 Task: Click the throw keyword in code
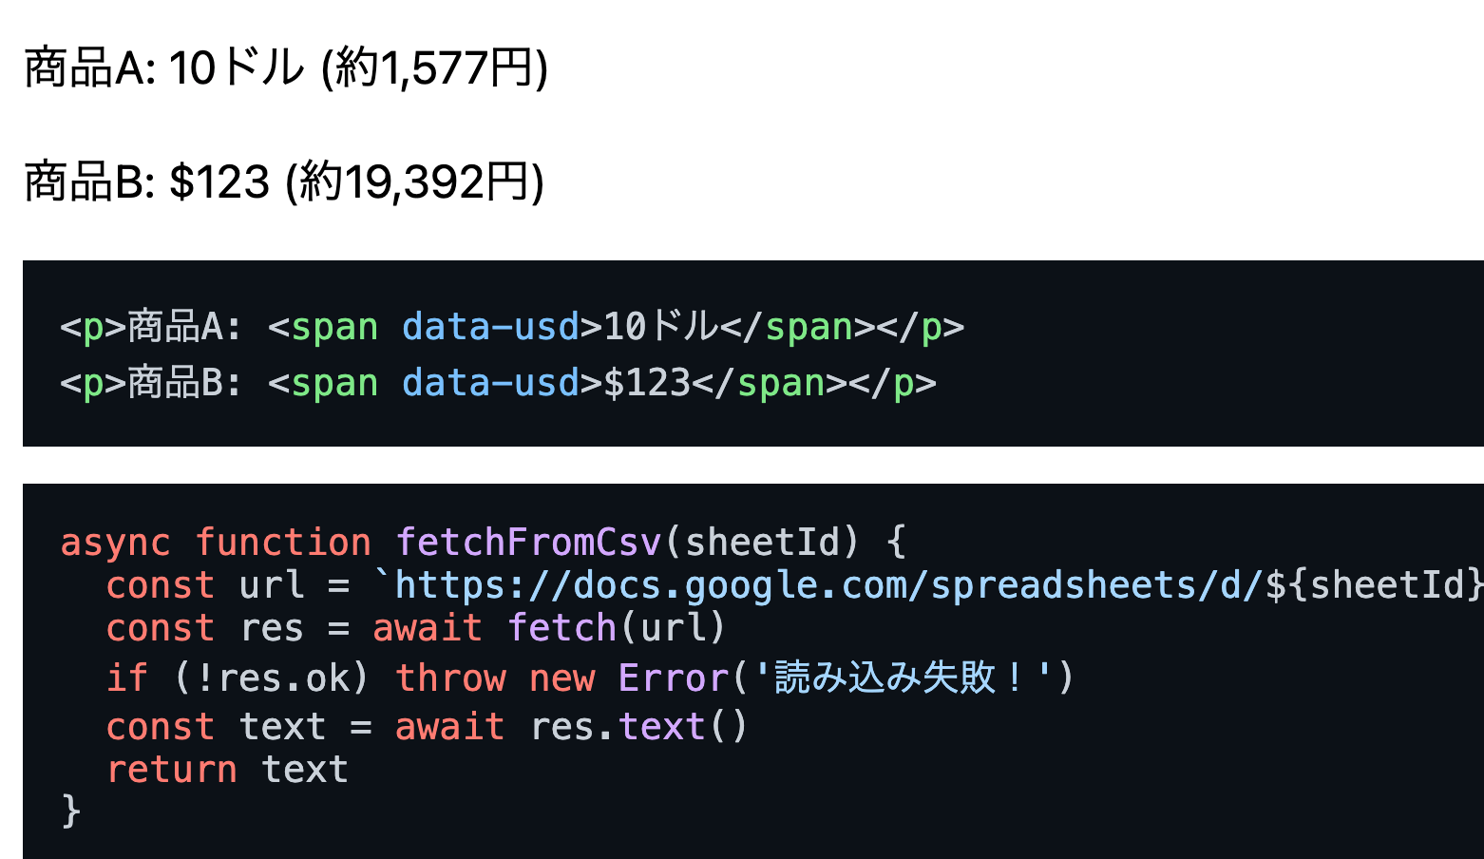pyautogui.click(x=450, y=678)
